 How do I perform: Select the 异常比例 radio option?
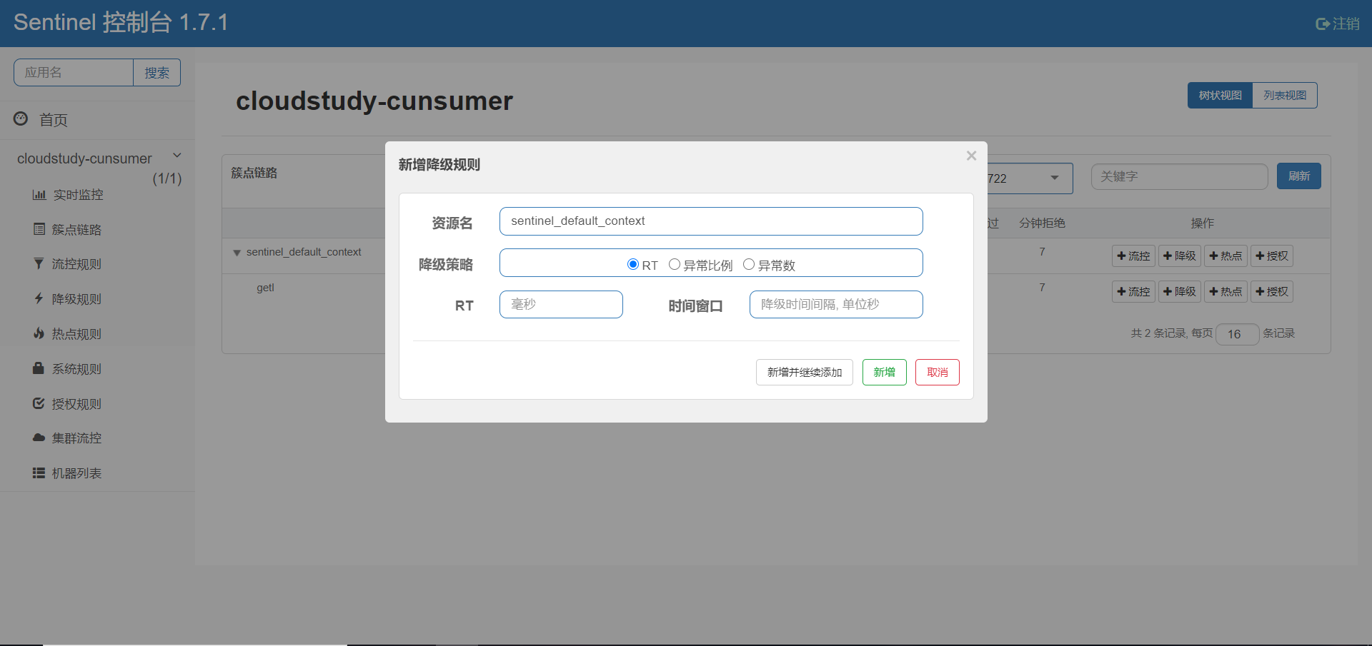[674, 264]
